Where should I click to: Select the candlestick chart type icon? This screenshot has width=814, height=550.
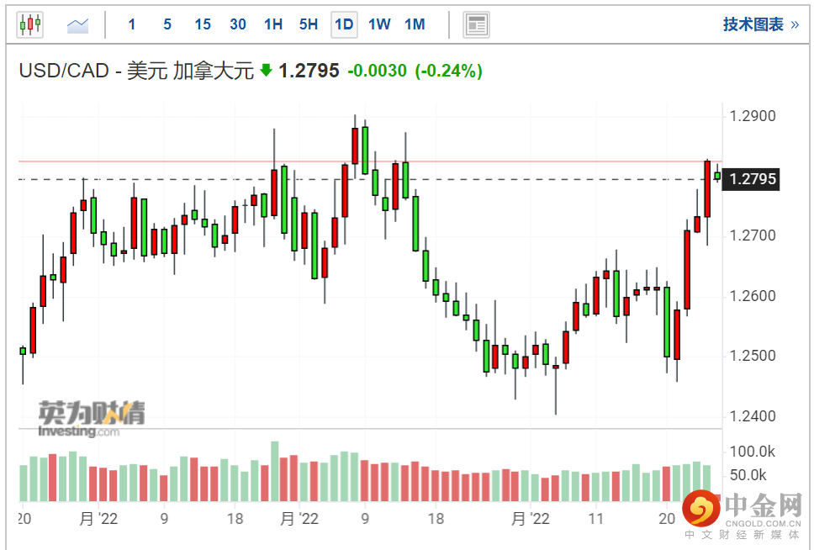click(29, 24)
